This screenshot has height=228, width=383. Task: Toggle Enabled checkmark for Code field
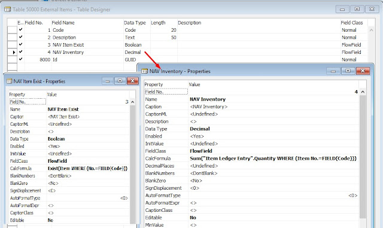click(20, 29)
